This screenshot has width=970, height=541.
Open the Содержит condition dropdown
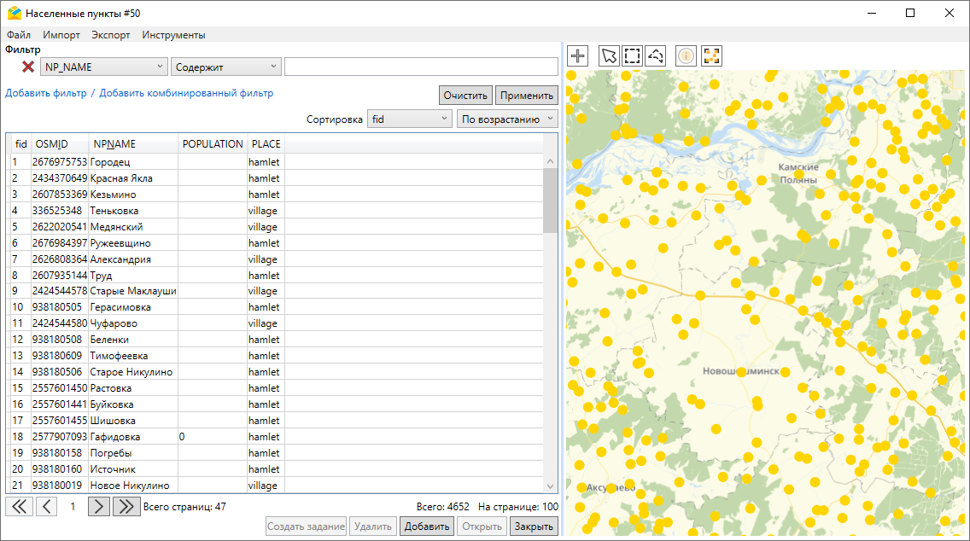[x=225, y=67]
